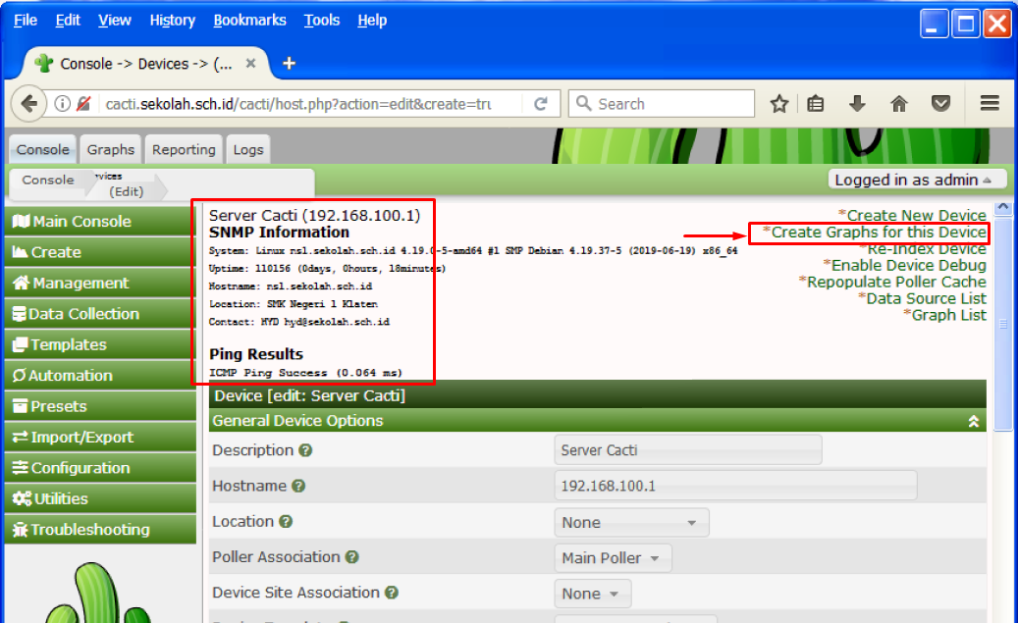The width and height of the screenshot is (1018, 623).
Task: Open the browser View menu
Action: coord(114,21)
